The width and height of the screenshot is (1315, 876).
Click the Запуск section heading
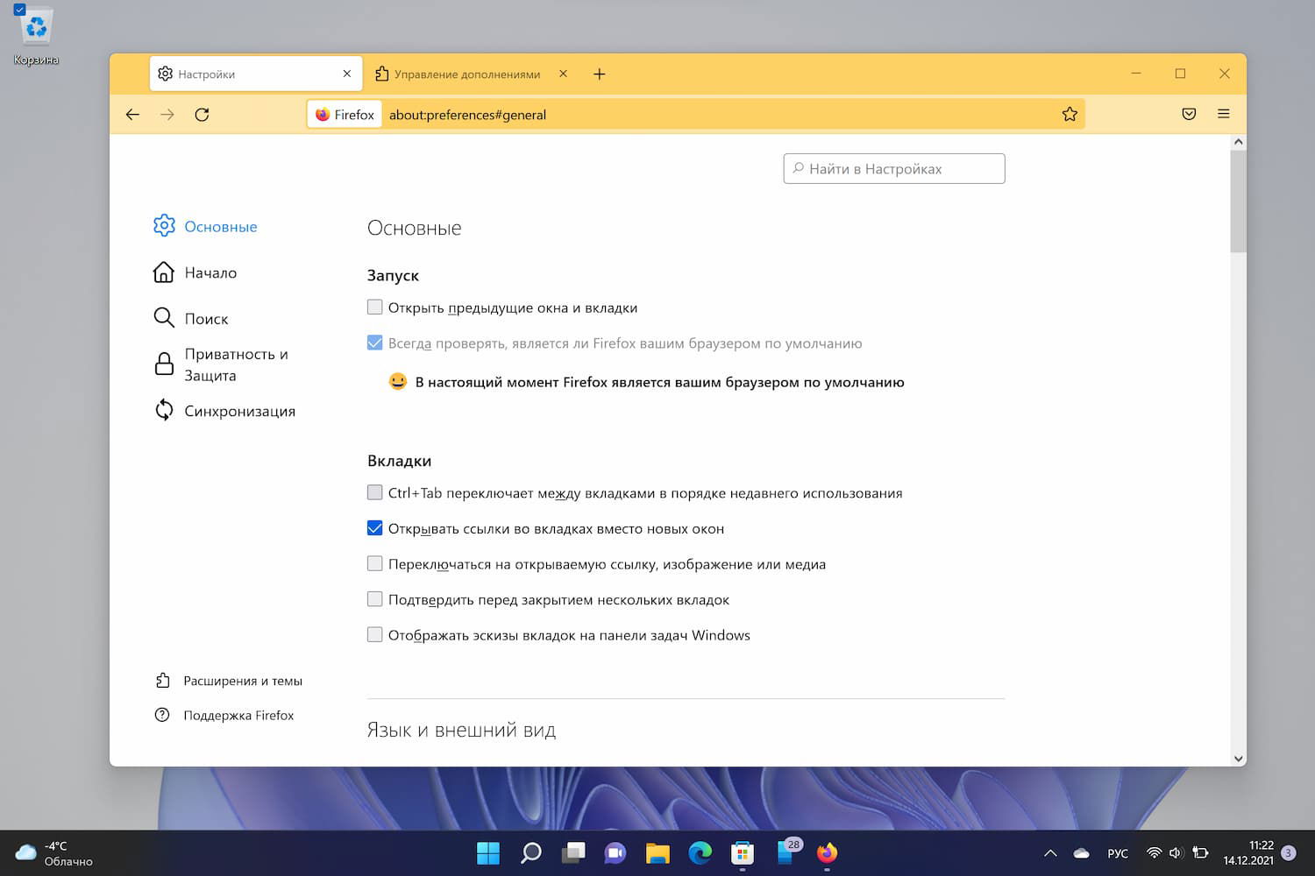393,275
